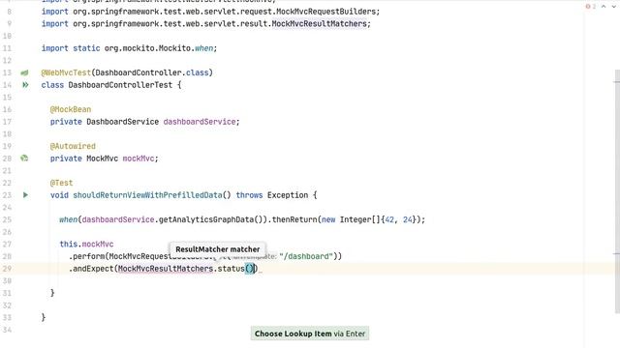Image resolution: width=620 pixels, height=348 pixels.
Task: Click the status() method call
Action: (235, 269)
